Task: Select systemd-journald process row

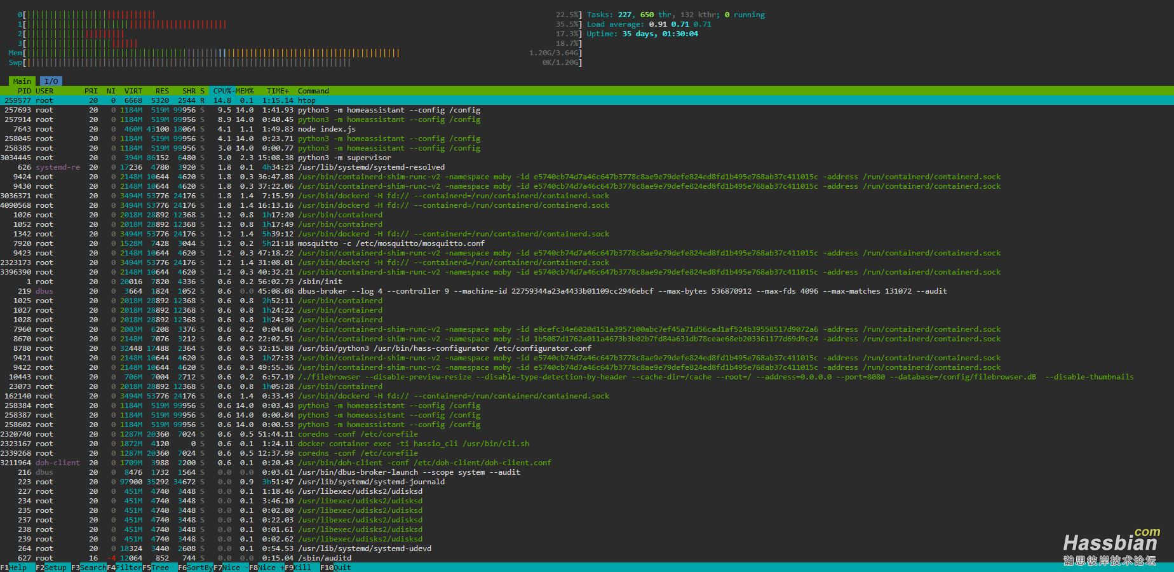Action: [x=587, y=482]
